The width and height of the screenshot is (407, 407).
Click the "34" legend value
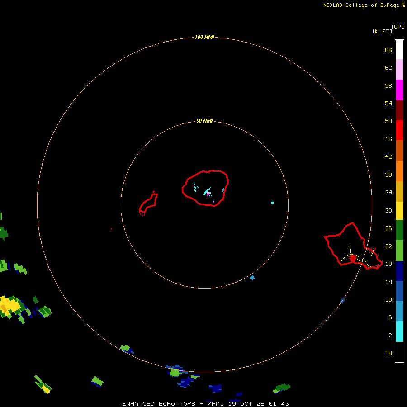(x=388, y=193)
